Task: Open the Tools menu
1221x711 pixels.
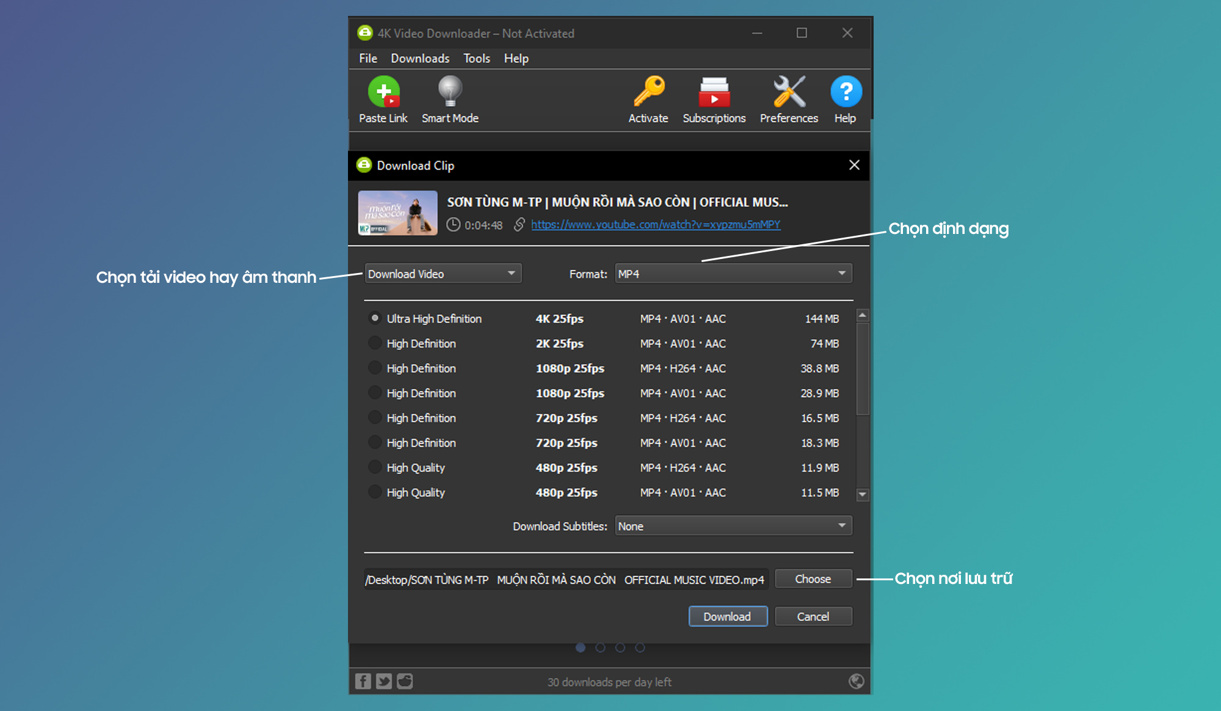Action: tap(476, 59)
